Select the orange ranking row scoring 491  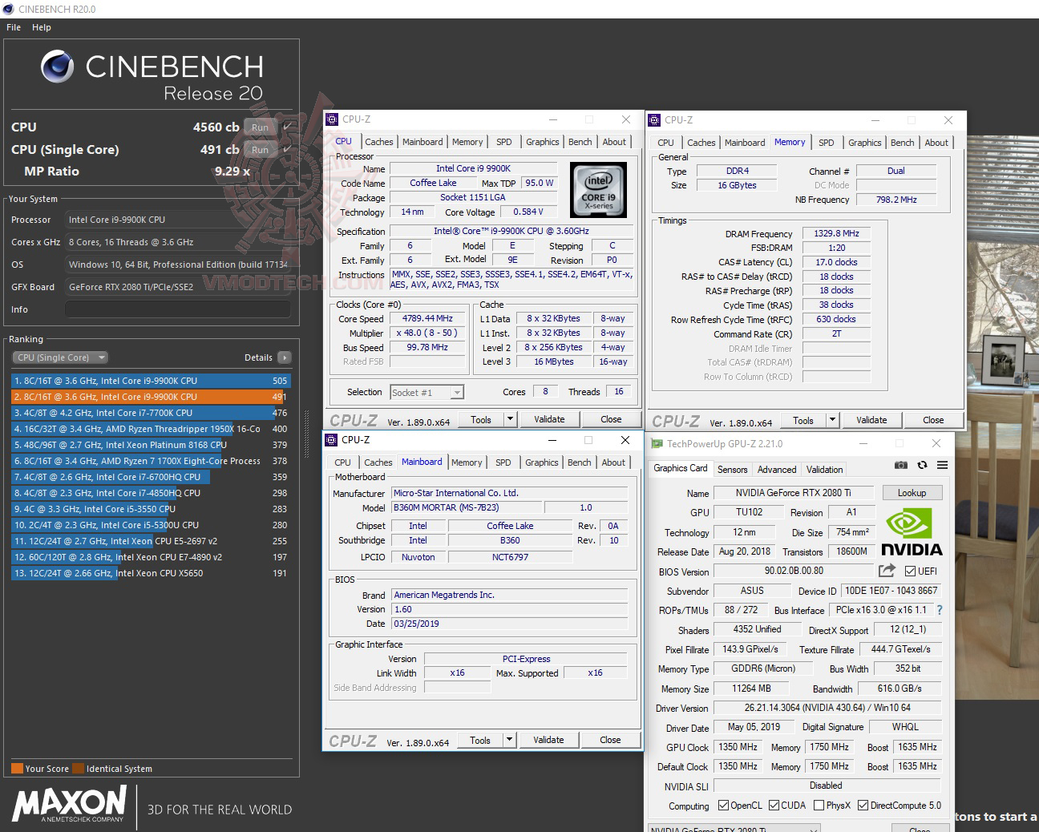151,397
